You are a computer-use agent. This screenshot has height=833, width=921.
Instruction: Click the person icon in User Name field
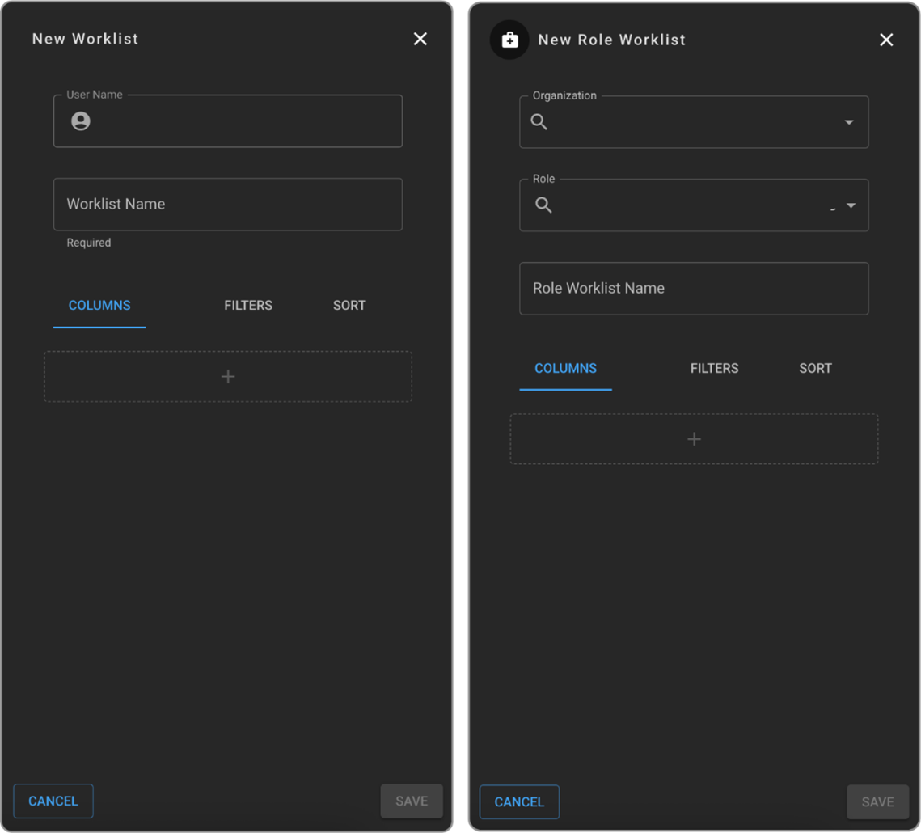[80, 121]
